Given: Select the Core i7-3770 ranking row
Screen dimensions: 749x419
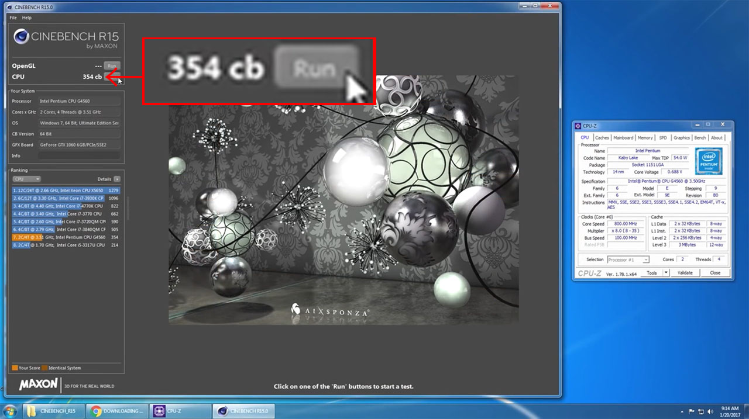Looking at the screenshot, I should 66,214.
